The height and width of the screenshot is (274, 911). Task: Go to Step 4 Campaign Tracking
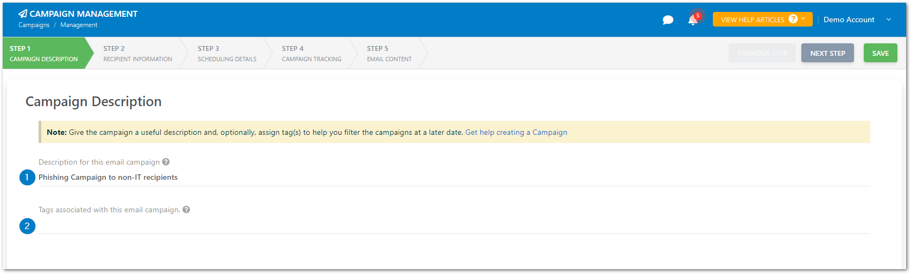[312, 53]
